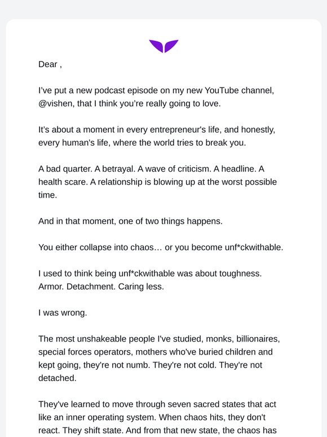Screen dimensions: 327x437
Task: Click the 'special forces operators' line
Action: (x=155, y=352)
